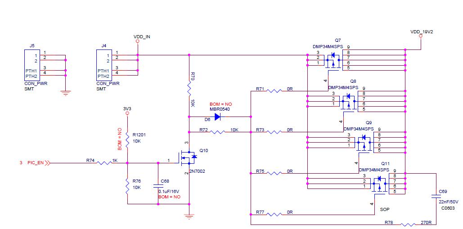This screenshot has width=463, height=229.
Task: Click the D6 MBR0540 diode symbol
Action: pos(218,117)
